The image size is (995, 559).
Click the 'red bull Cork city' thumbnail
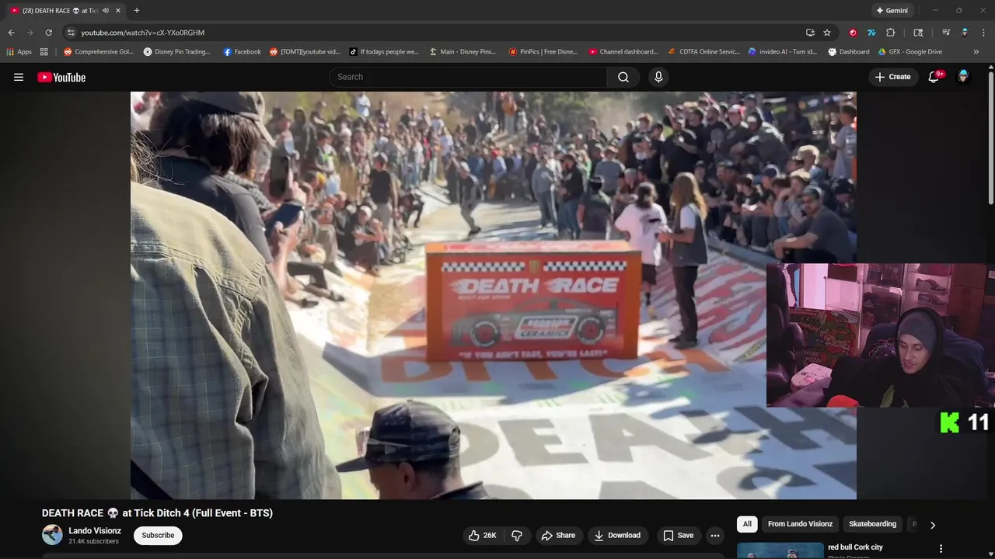point(780,550)
